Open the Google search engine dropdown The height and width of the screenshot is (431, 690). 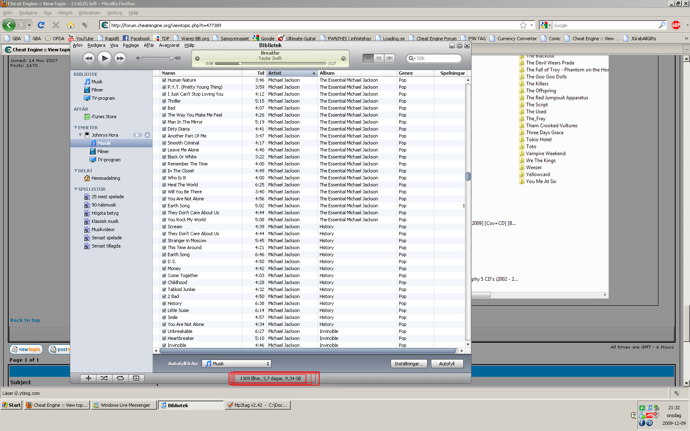coord(545,25)
